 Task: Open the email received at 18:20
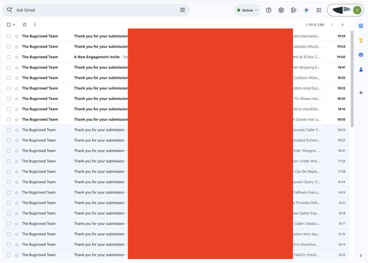click(175, 99)
